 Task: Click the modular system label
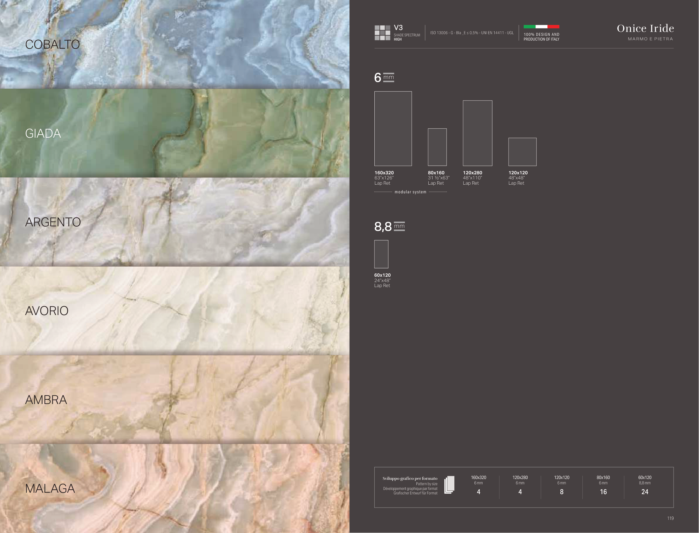[410, 192]
